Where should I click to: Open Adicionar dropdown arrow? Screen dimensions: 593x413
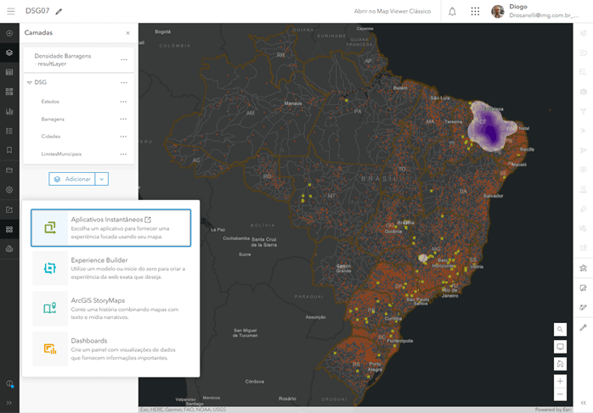pos(101,179)
